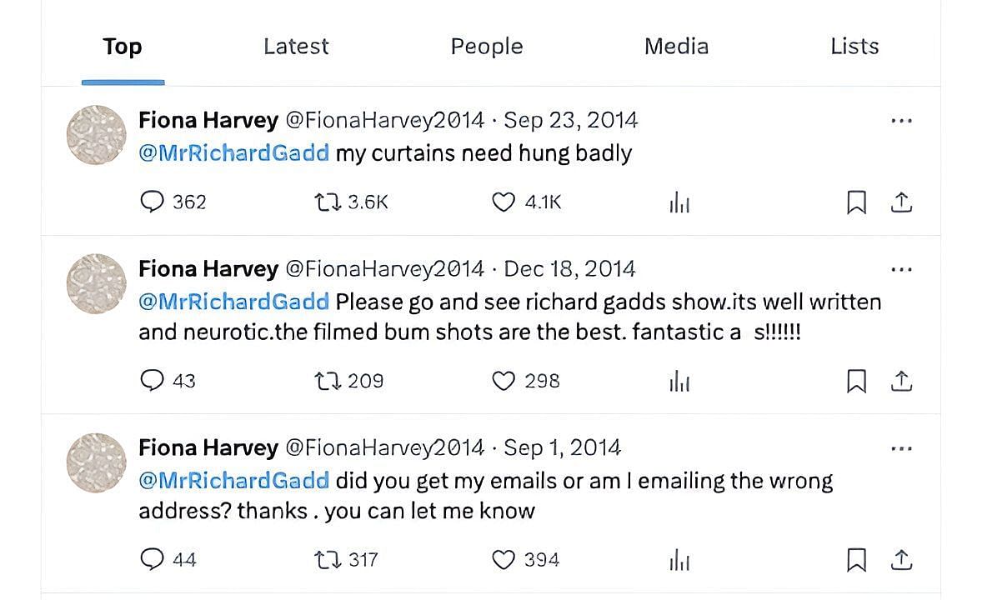Open @MrRichardGadd mention in emails tweet
The height and width of the screenshot is (600, 987).
pos(233,481)
